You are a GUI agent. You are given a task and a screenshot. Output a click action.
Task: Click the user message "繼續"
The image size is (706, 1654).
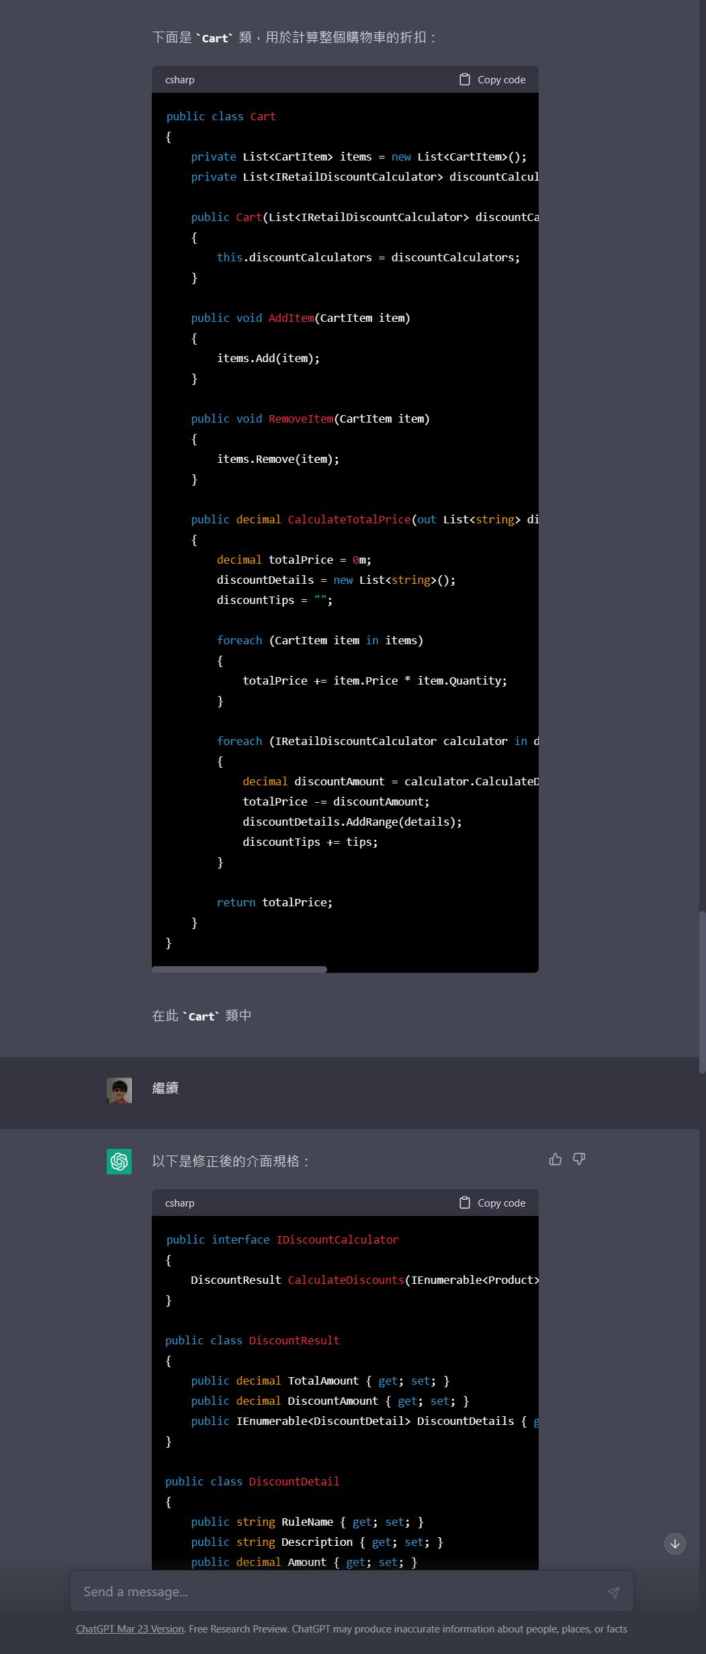165,1088
